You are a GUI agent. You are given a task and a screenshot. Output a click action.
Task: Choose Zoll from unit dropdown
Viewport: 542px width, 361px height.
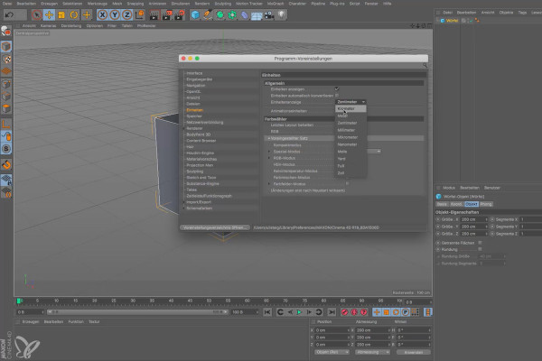350,173
